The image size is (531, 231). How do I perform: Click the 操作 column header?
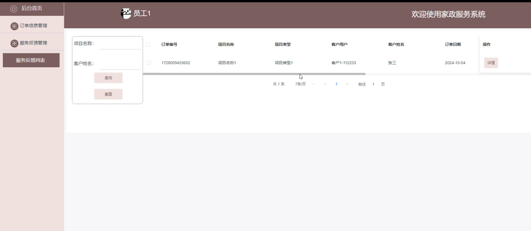click(x=487, y=45)
